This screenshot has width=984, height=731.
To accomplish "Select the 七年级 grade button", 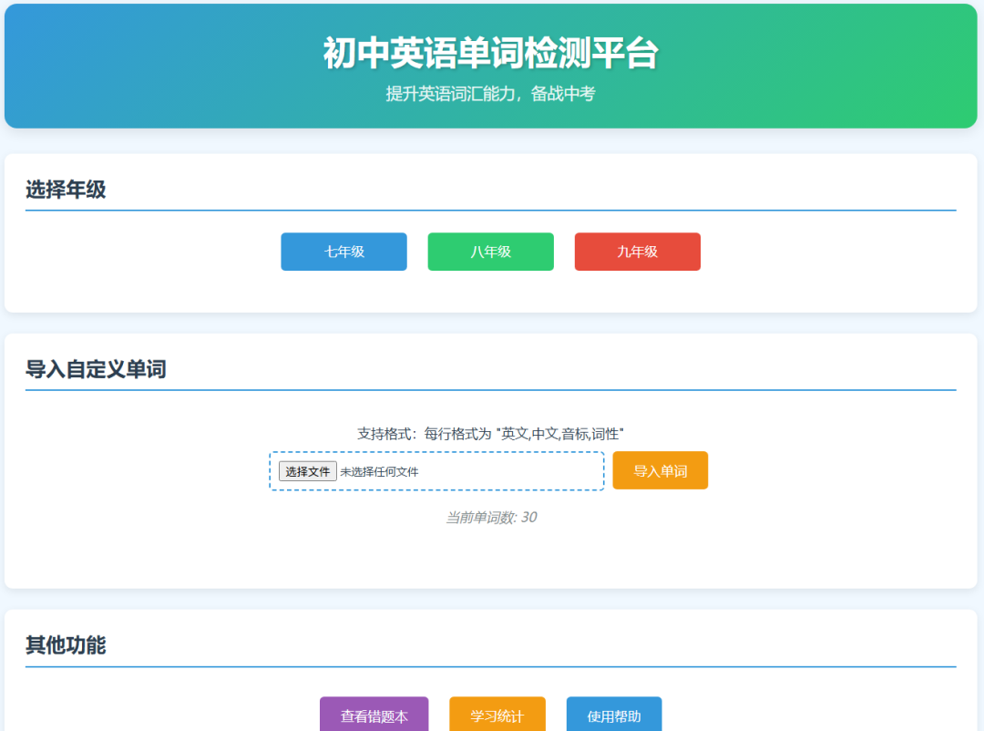I will tap(343, 252).
